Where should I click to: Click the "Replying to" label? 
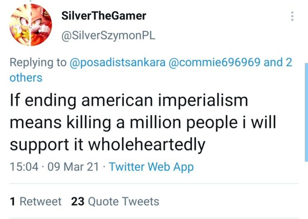[x=38, y=63]
